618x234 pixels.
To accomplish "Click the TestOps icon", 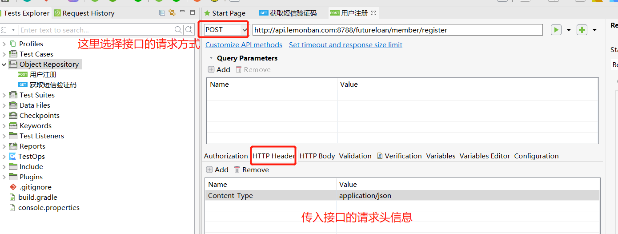I will point(13,156).
